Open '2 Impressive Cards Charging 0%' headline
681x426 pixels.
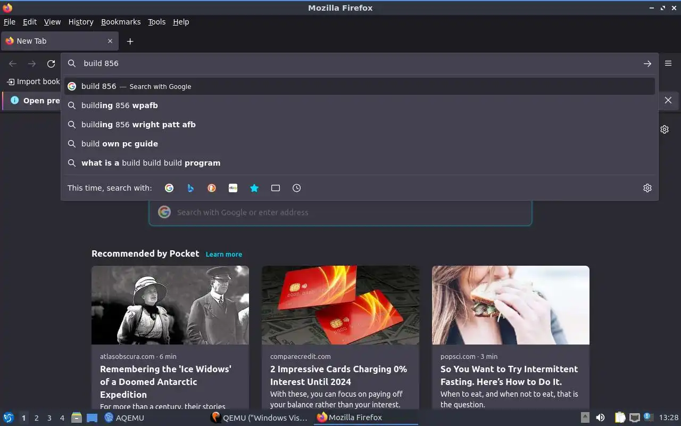coord(338,375)
